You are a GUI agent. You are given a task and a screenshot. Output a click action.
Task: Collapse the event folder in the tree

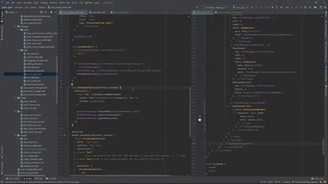click(18, 30)
